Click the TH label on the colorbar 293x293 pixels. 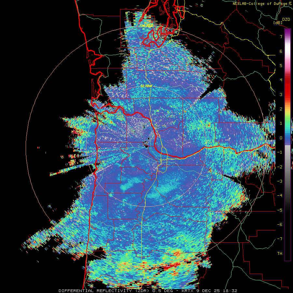point(280,254)
